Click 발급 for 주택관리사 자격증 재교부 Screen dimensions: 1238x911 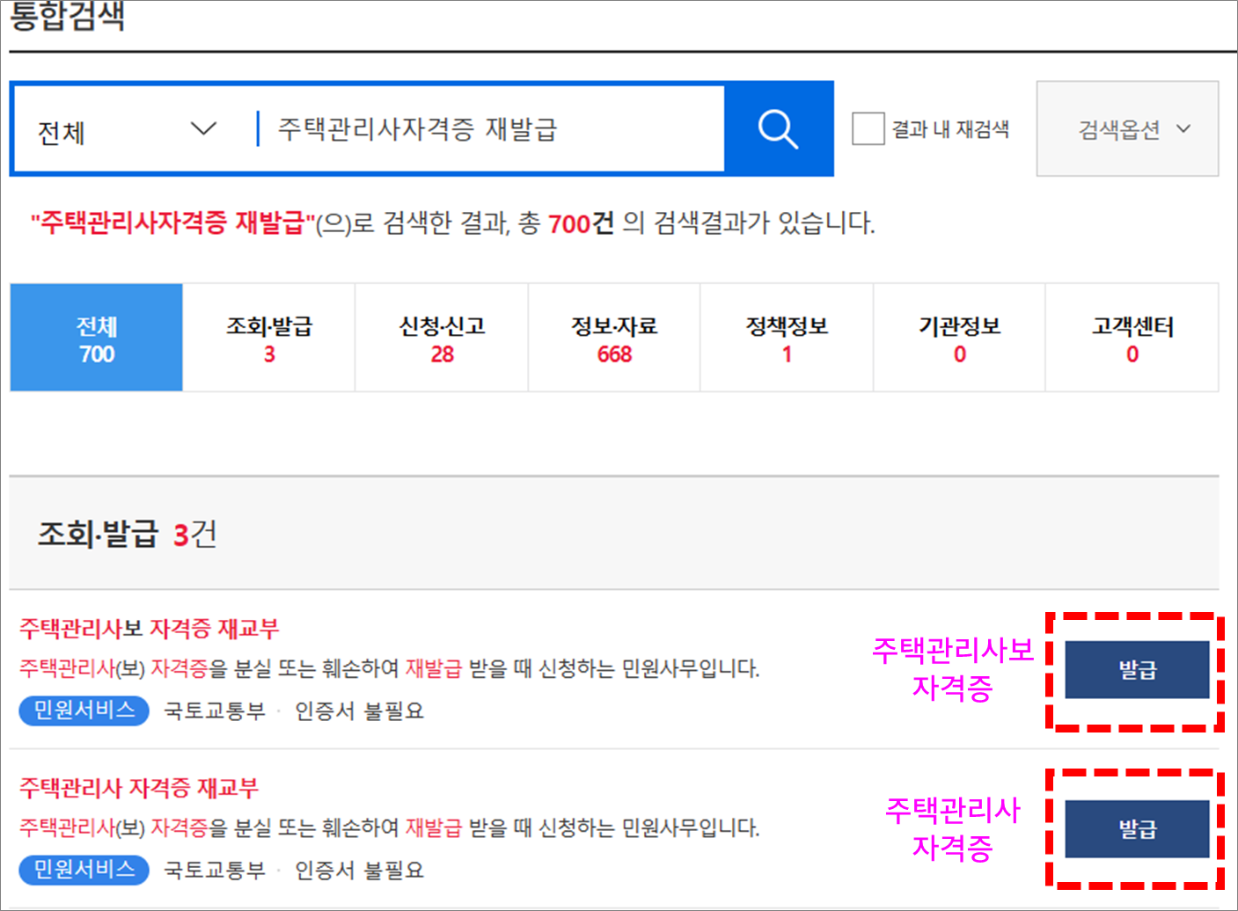[1138, 828]
